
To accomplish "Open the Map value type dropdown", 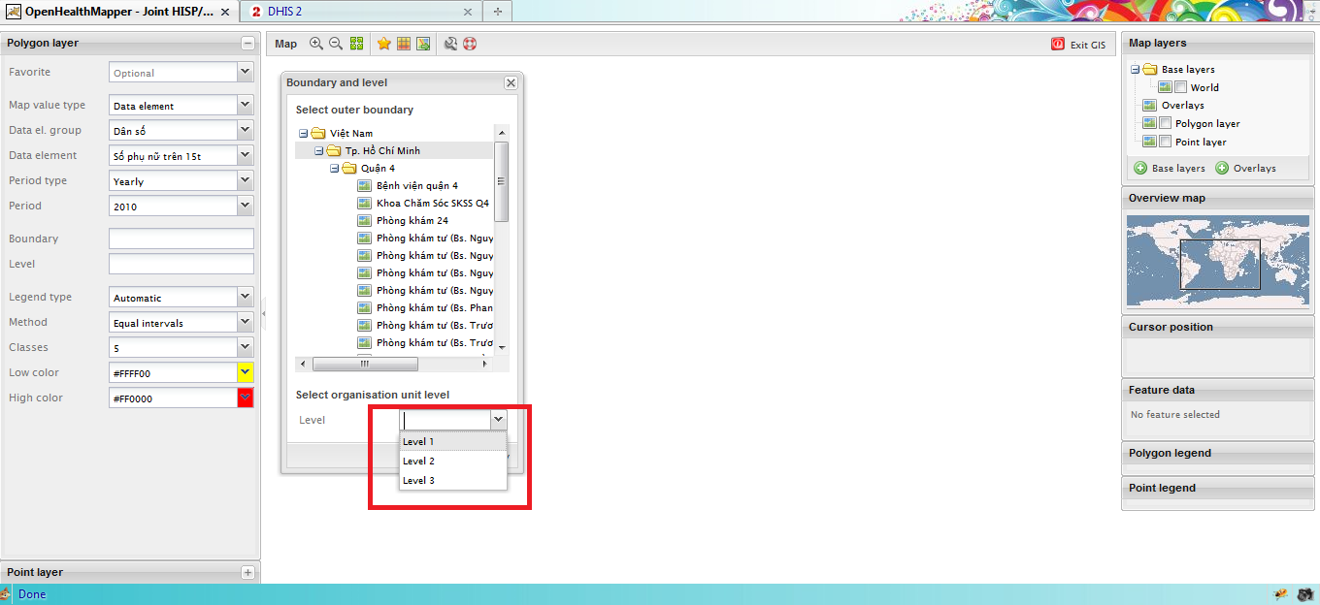I will pos(246,105).
